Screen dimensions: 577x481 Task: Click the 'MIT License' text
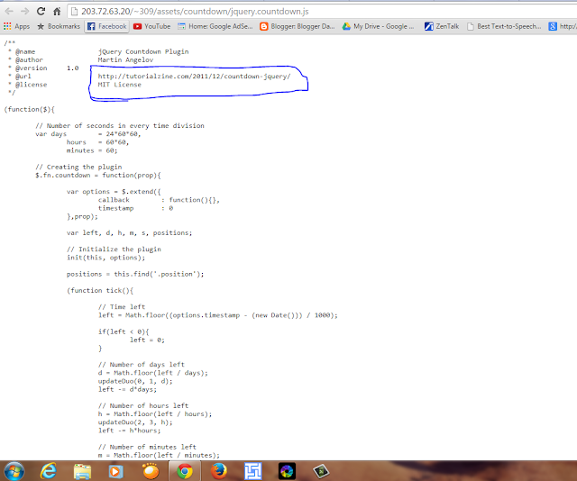coord(120,85)
